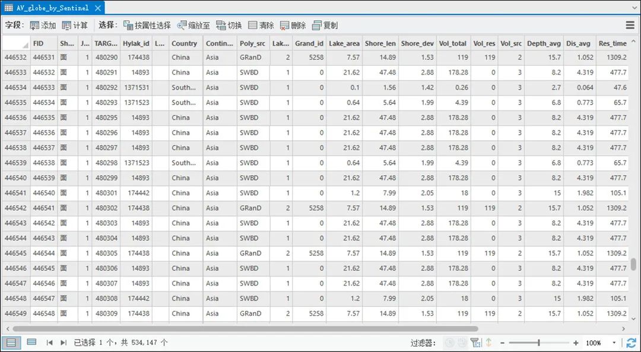Click 复制 (copy selection)
This screenshot has width=641, height=352.
(325, 26)
